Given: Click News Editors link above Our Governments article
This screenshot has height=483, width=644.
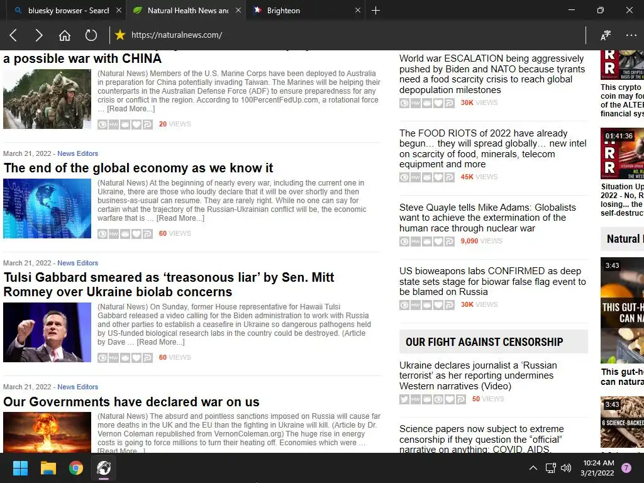Looking at the screenshot, I should [x=77, y=387].
